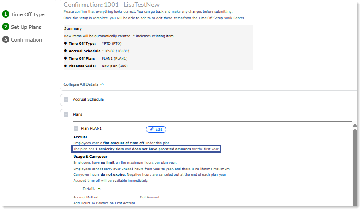Screen dimensions: 362x211
Task: Open the Set Up Plans step
Action: click(x=26, y=27)
